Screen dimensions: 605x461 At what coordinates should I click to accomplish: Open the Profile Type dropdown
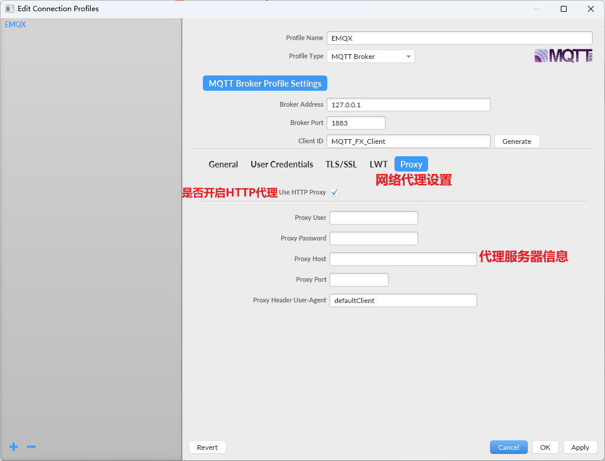tap(370, 57)
